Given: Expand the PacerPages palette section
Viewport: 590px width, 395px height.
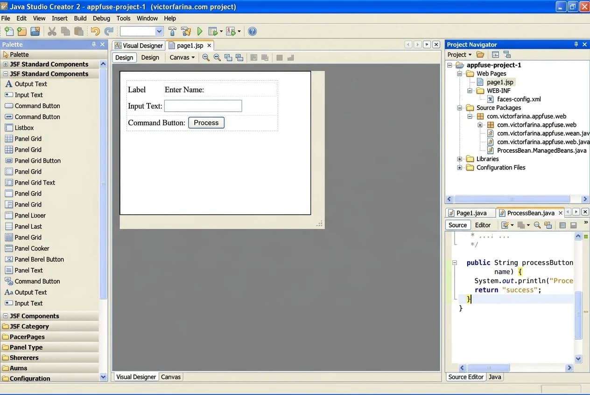Looking at the screenshot, I should pyautogui.click(x=49, y=337).
